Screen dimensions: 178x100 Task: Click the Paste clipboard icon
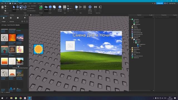[3, 7]
